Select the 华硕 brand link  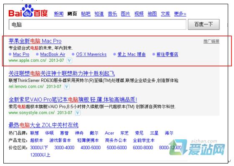point(49,133)
